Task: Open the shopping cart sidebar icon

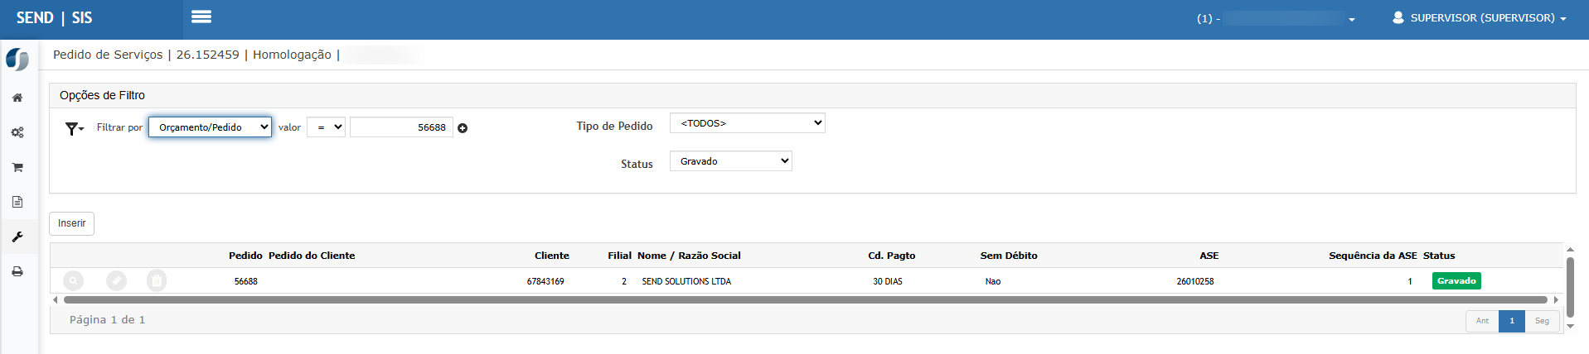Action: [17, 167]
